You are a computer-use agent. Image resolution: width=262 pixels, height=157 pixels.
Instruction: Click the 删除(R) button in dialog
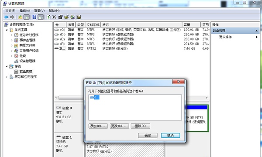pos(140,126)
